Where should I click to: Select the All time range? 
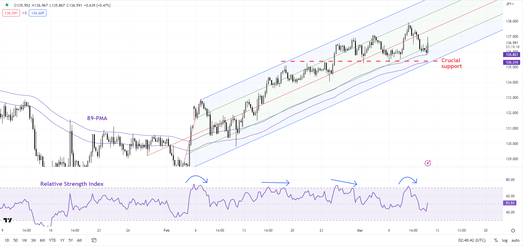(80, 240)
